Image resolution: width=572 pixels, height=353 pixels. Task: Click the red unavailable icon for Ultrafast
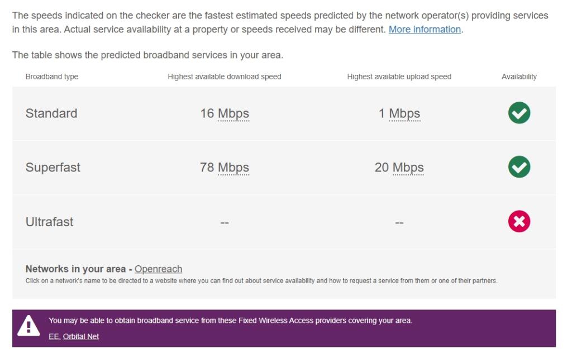tap(518, 221)
